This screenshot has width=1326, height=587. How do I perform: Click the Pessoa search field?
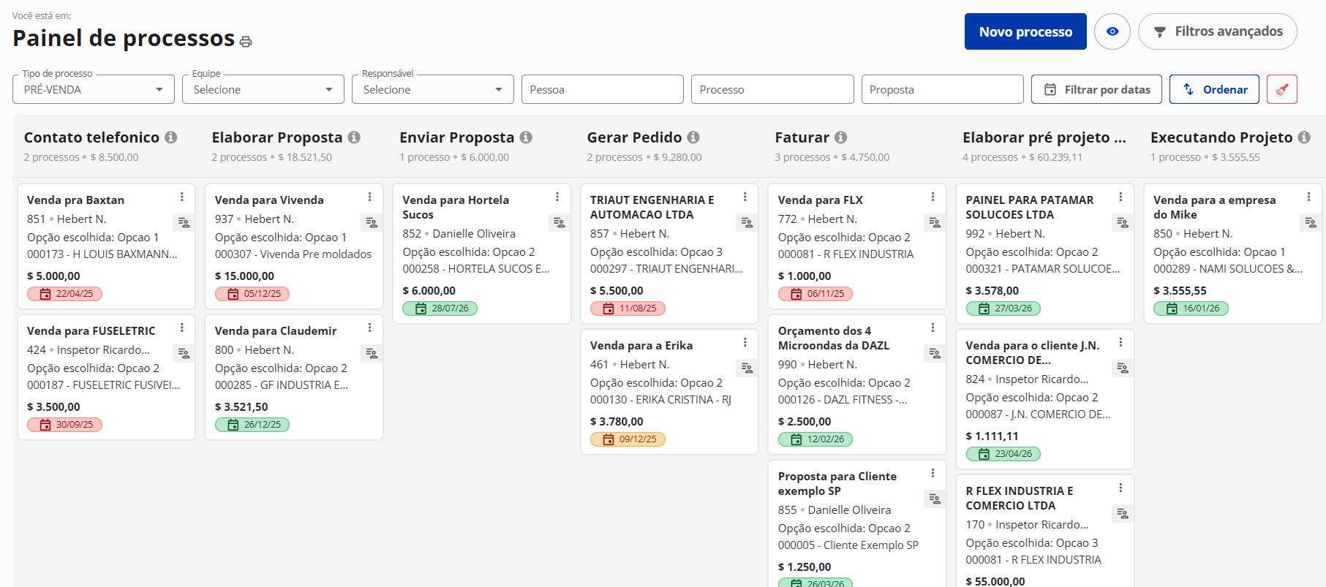point(602,89)
